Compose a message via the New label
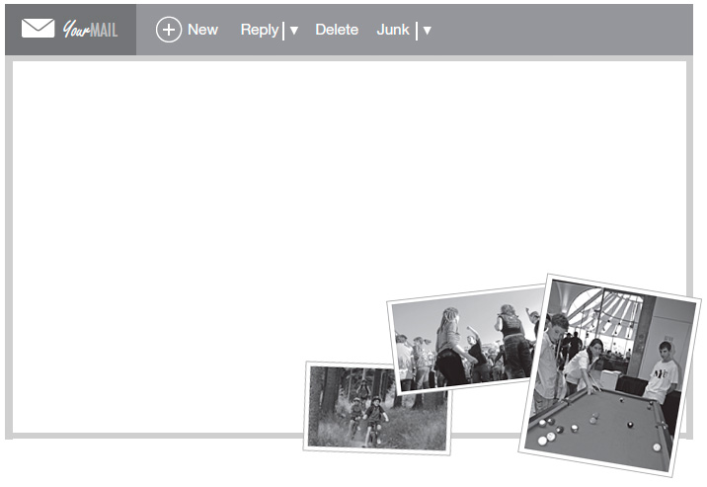 pos(202,30)
